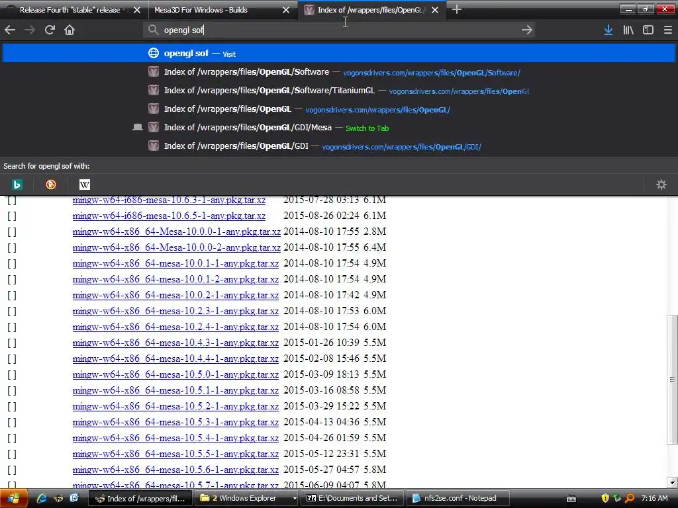Switch to nfs2se.conf - Notepad taskbar button
This screenshot has height=508, width=678.
[x=459, y=498]
